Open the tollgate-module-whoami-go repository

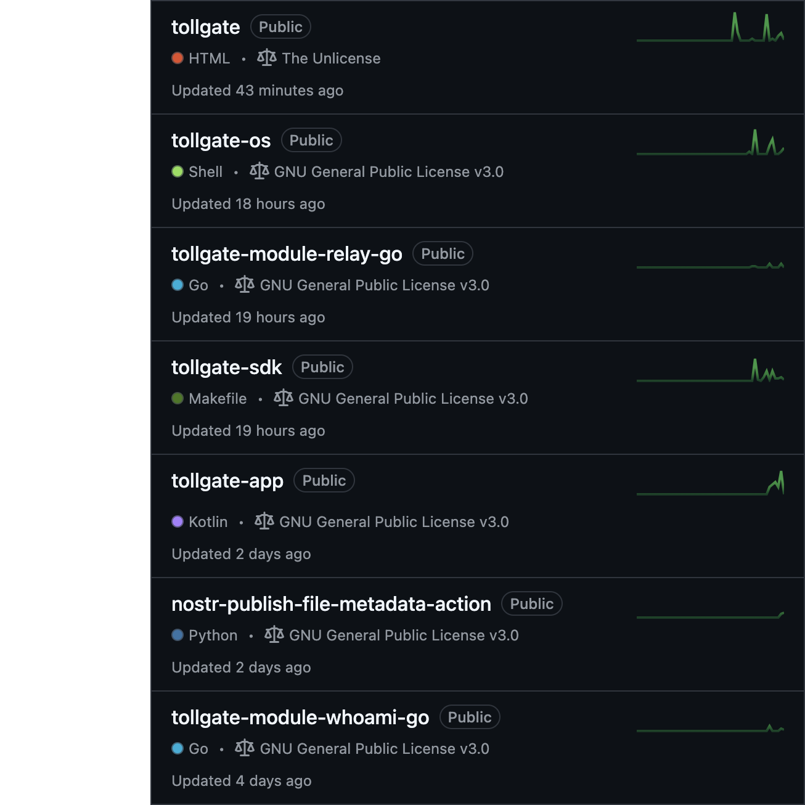click(x=300, y=717)
